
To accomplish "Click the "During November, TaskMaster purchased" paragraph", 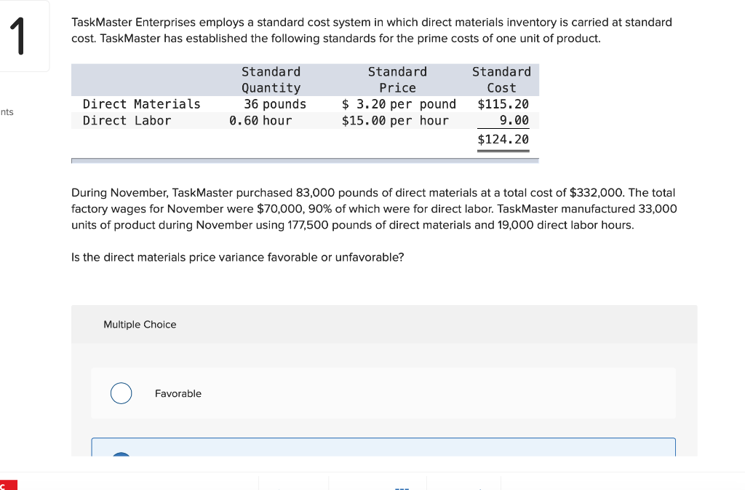I will pyautogui.click(x=374, y=209).
